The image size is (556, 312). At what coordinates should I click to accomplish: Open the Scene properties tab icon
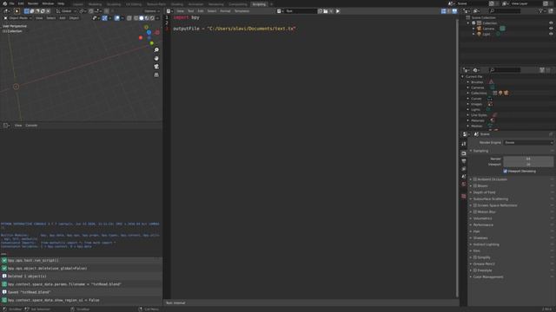coord(464,177)
